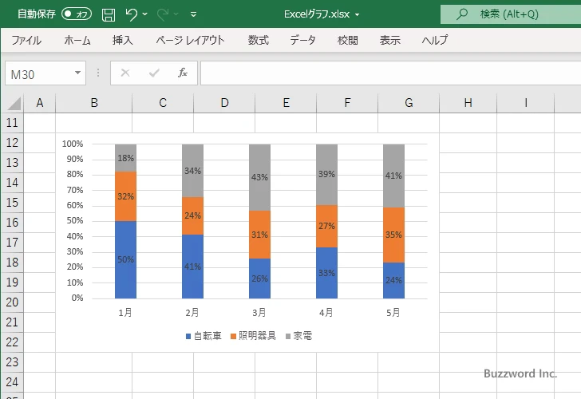581x399 pixels.
Task: Click the 43% gray segment for 3月
Action: [x=259, y=177]
